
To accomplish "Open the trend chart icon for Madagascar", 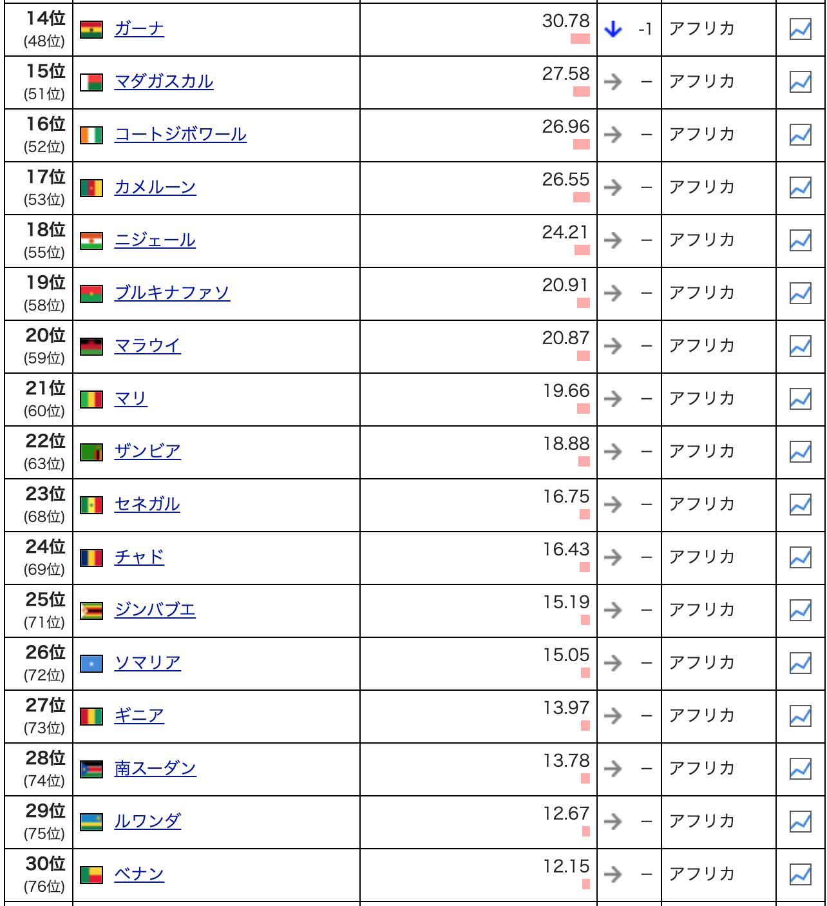I will 800,82.
